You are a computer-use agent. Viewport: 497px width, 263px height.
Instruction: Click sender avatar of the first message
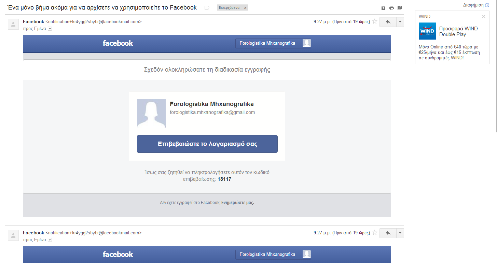pyautogui.click(x=13, y=24)
